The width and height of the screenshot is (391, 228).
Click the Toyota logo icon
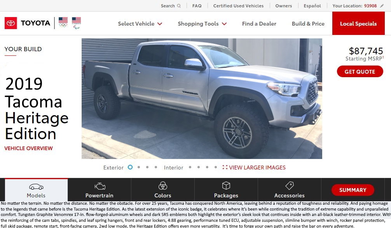[11, 23]
